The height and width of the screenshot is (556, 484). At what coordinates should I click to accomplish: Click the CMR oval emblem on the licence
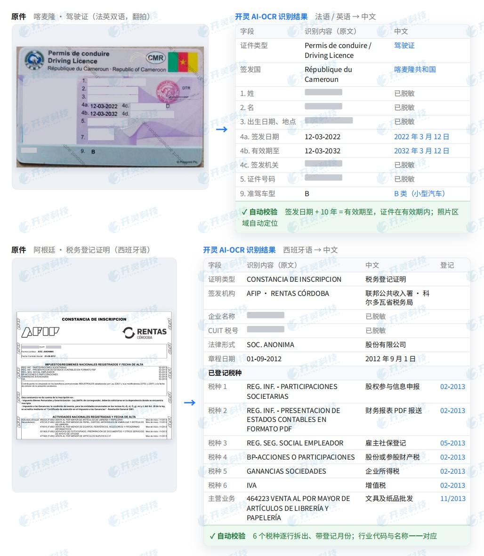tap(155, 58)
